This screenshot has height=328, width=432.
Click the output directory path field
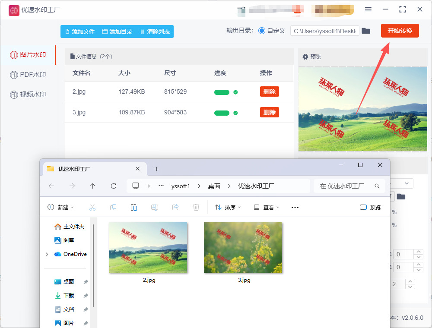point(324,31)
